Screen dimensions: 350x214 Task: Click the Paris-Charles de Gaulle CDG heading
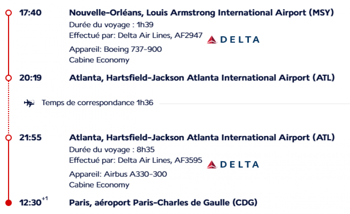163,202
